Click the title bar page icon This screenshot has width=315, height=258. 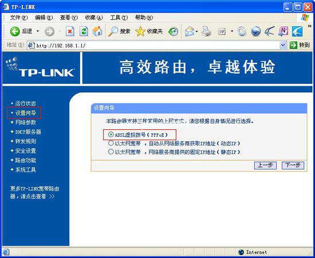pyautogui.click(x=6, y=7)
